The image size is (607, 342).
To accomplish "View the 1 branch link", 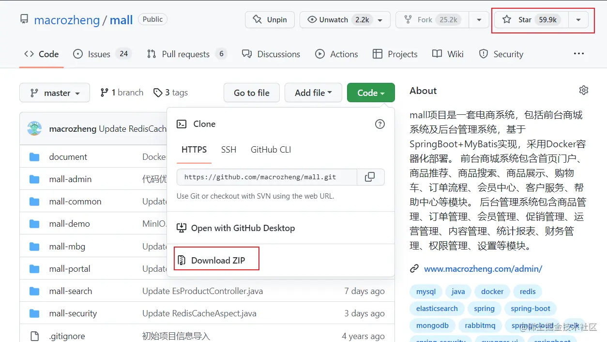I will coord(122,93).
